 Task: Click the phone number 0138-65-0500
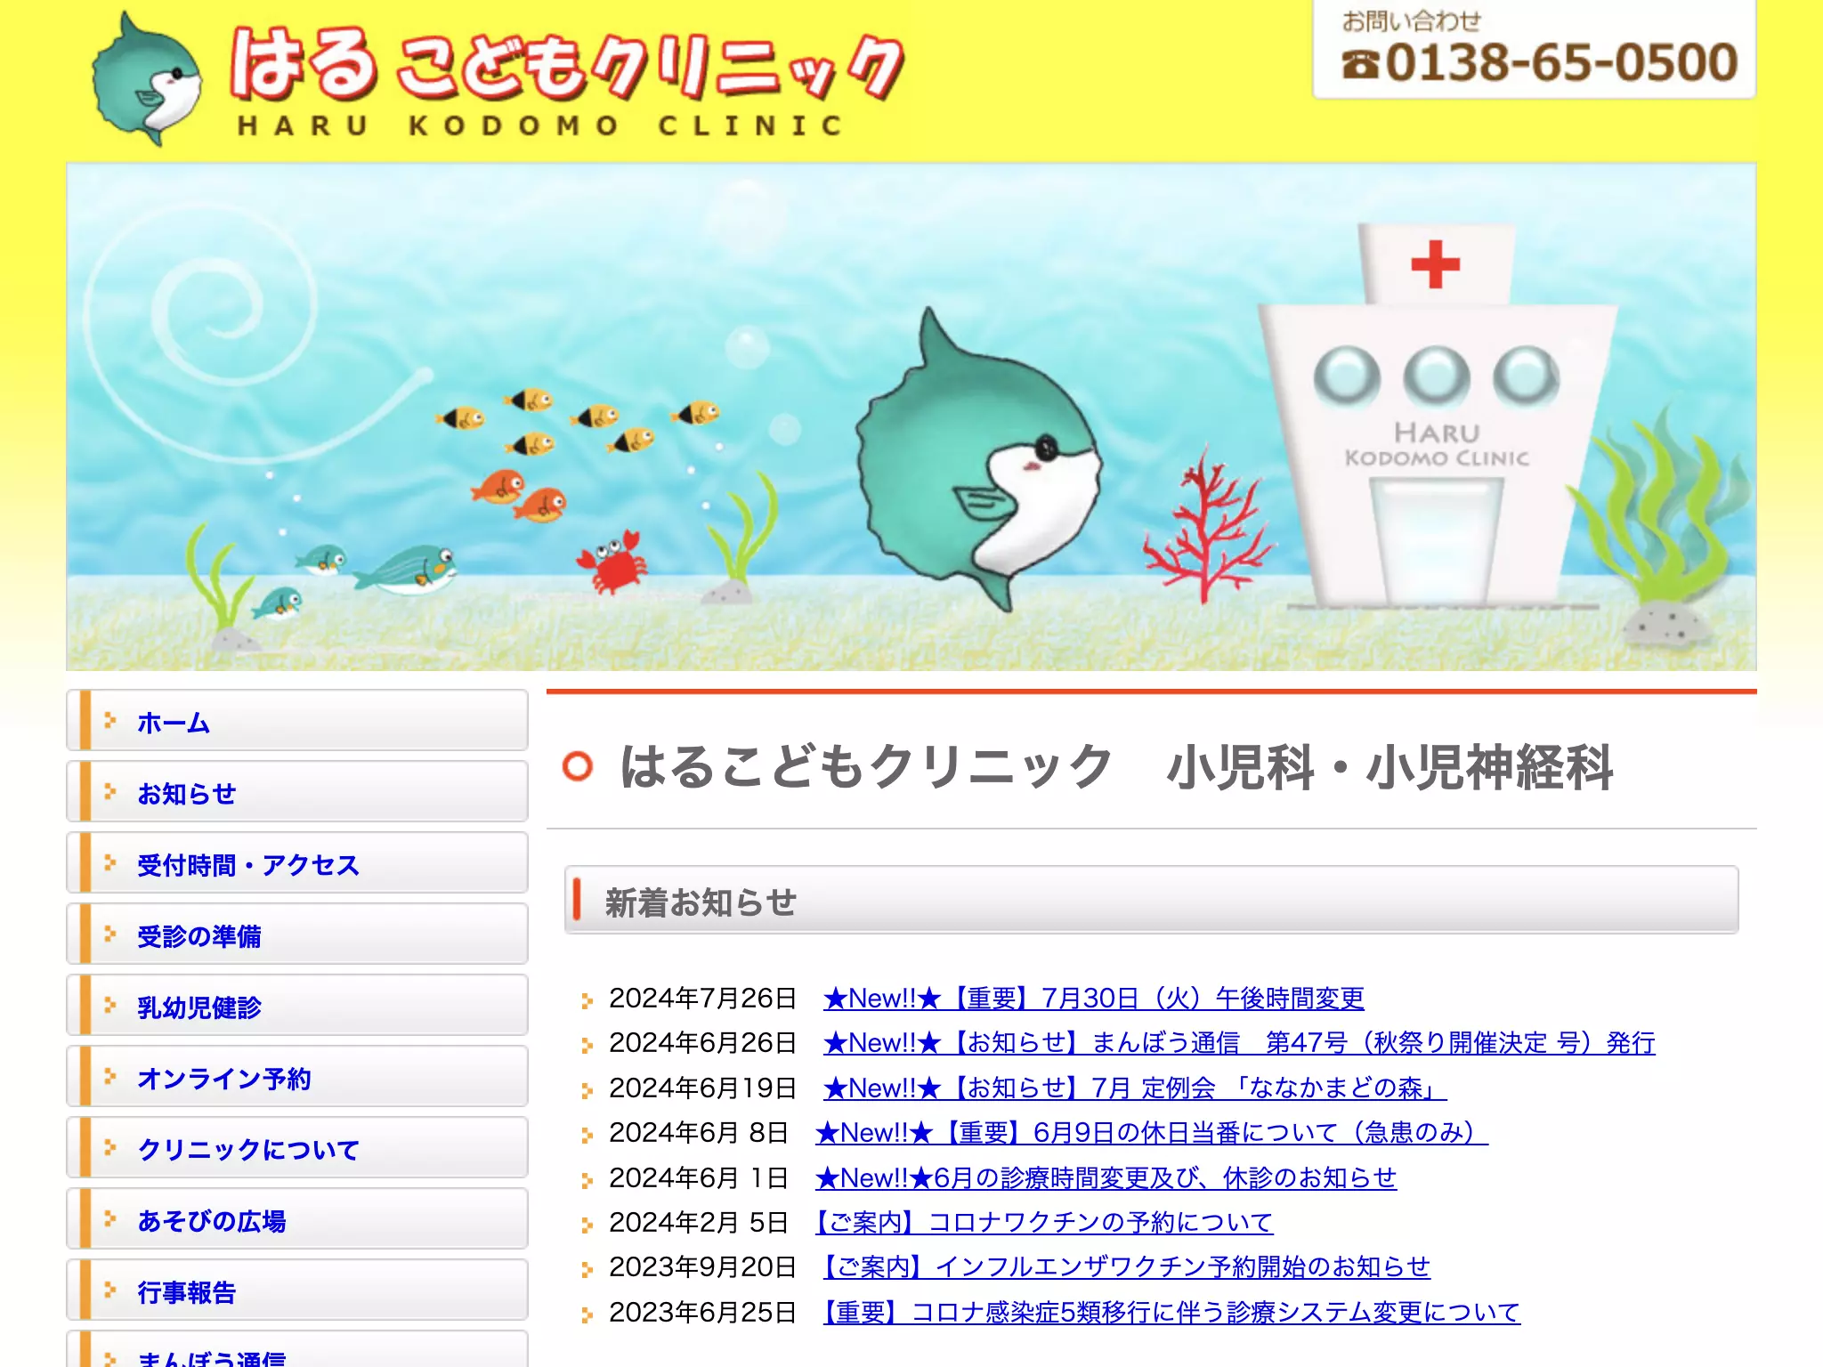tap(1540, 63)
